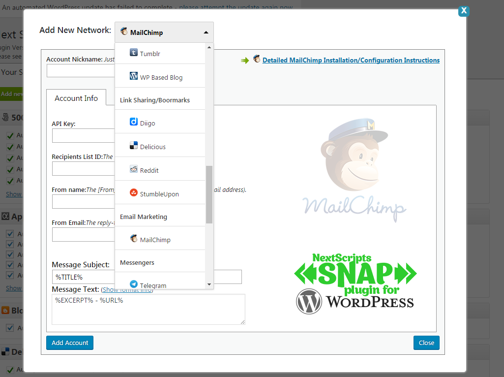The width and height of the screenshot is (504, 377).
Task: Open the Account Info tab
Action: click(76, 98)
